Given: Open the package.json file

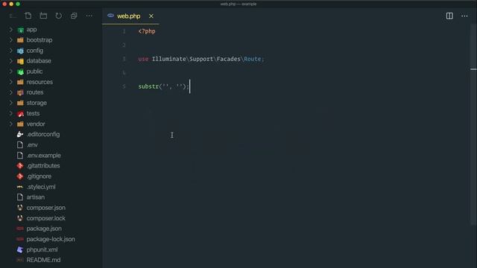Looking at the screenshot, I should coord(44,229).
